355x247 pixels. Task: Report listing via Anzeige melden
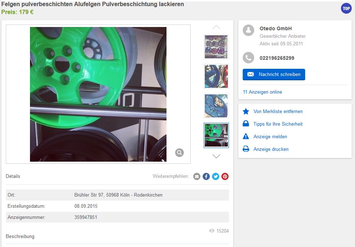pos(270,136)
